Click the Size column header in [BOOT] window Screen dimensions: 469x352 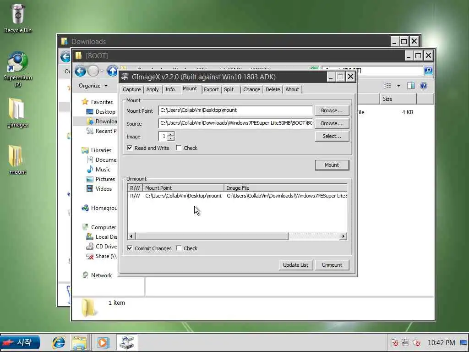pyautogui.click(x=398, y=99)
